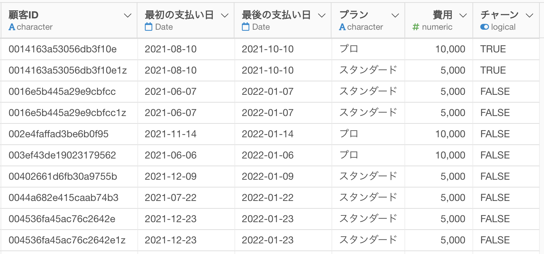Click character type icon under 顧客ID

pyautogui.click(x=12, y=27)
